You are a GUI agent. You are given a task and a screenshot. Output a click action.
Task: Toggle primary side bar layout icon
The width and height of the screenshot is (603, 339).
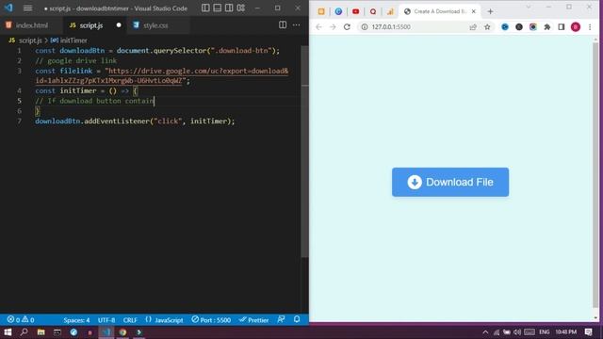(x=205, y=8)
